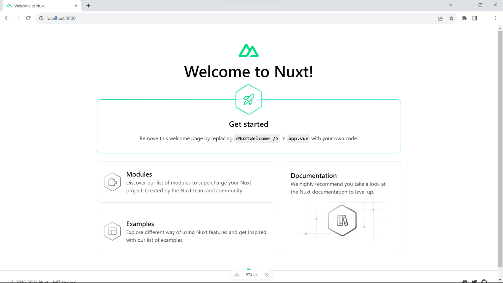Go back with the browser back arrow
The width and height of the screenshot is (503, 283).
click(7, 18)
